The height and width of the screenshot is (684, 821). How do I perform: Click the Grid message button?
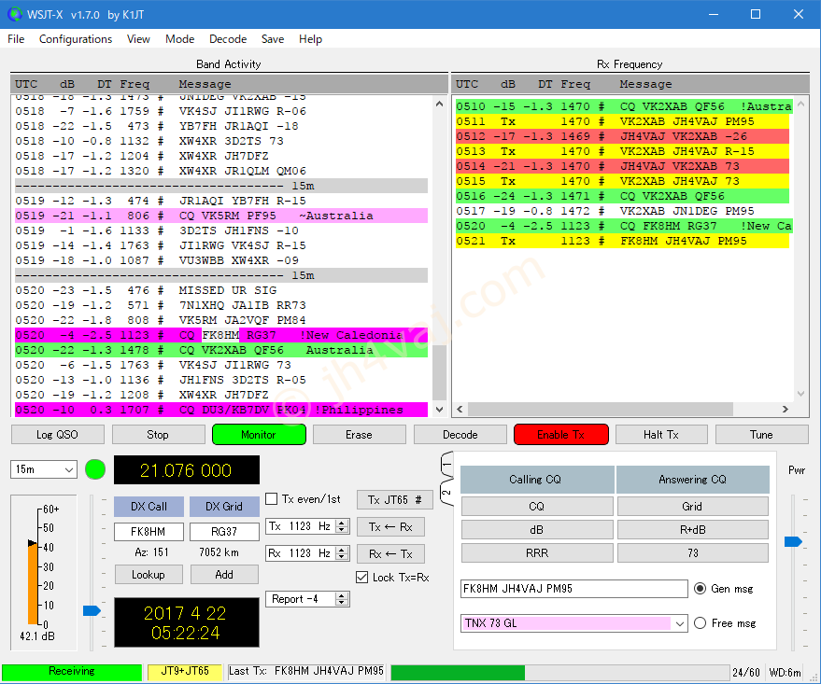pos(692,506)
